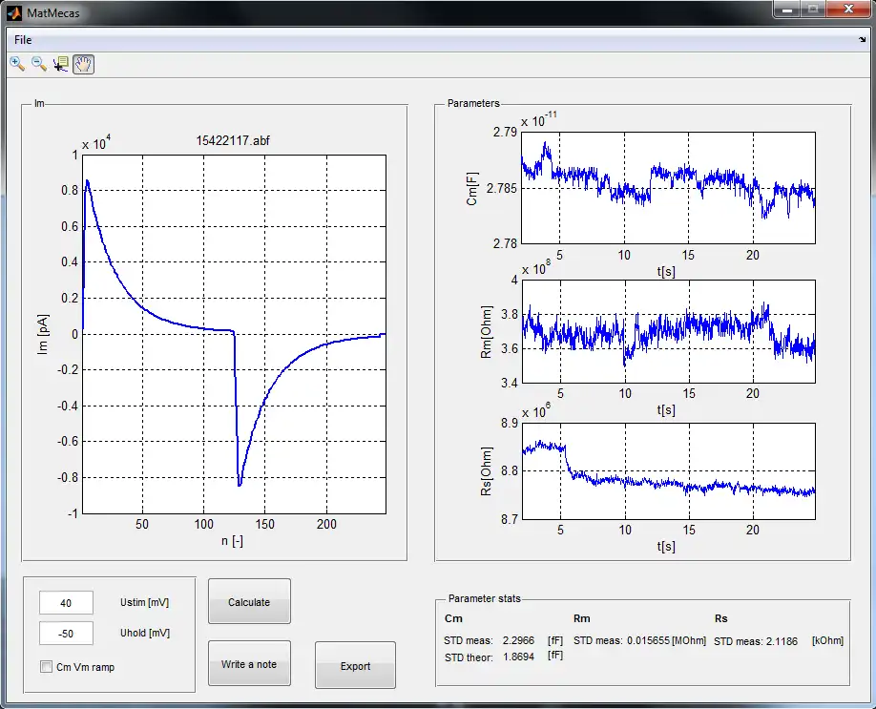Enable the Cm Vm ramp checkbox
Image resolution: width=876 pixels, height=709 pixels.
point(47,667)
